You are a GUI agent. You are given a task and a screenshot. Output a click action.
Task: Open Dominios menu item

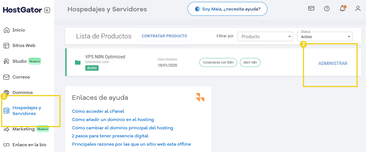[x=22, y=93]
